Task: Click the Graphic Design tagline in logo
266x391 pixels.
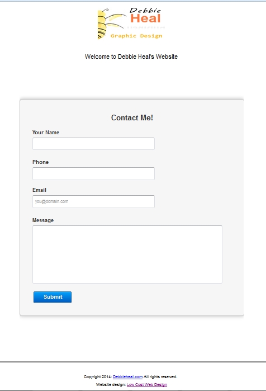Action: (x=136, y=36)
